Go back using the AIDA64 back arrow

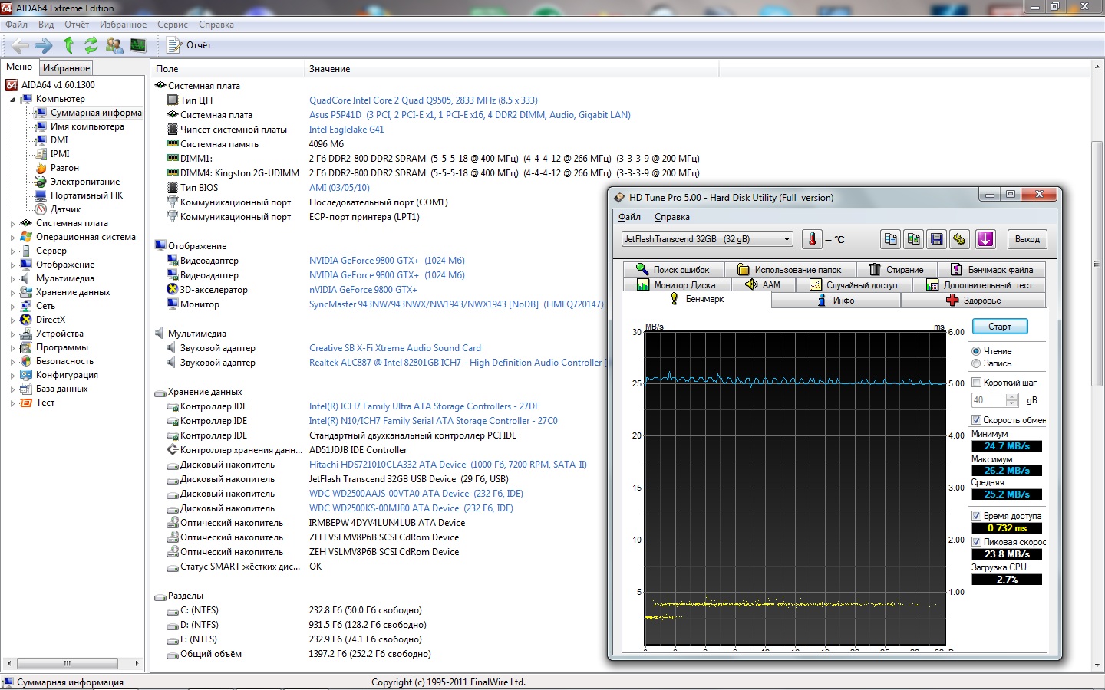pyautogui.click(x=21, y=45)
